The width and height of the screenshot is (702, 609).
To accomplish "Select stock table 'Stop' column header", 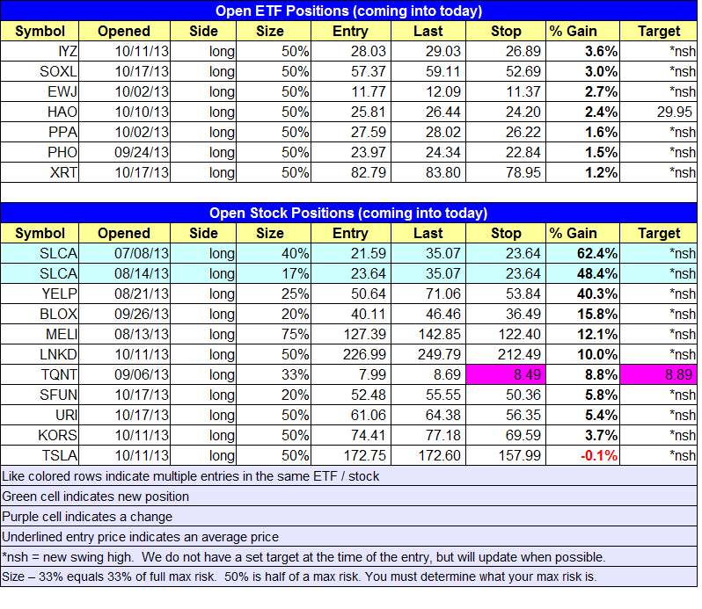I will 506,233.
